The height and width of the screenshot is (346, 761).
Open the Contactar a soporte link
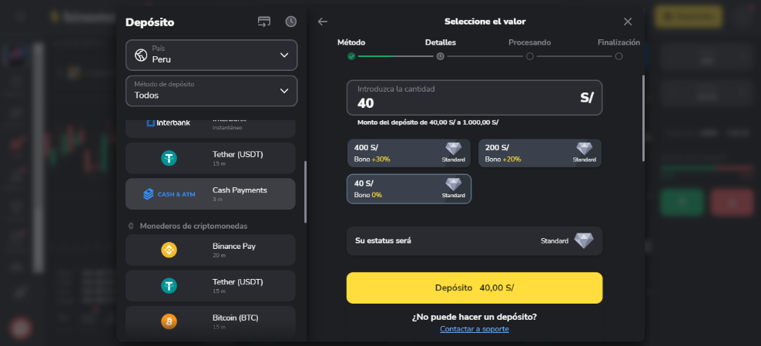[474, 329]
